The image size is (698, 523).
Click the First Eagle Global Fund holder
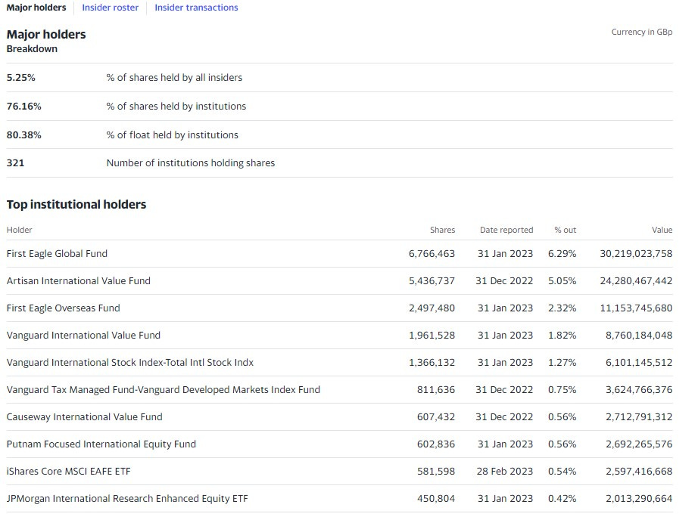[57, 254]
